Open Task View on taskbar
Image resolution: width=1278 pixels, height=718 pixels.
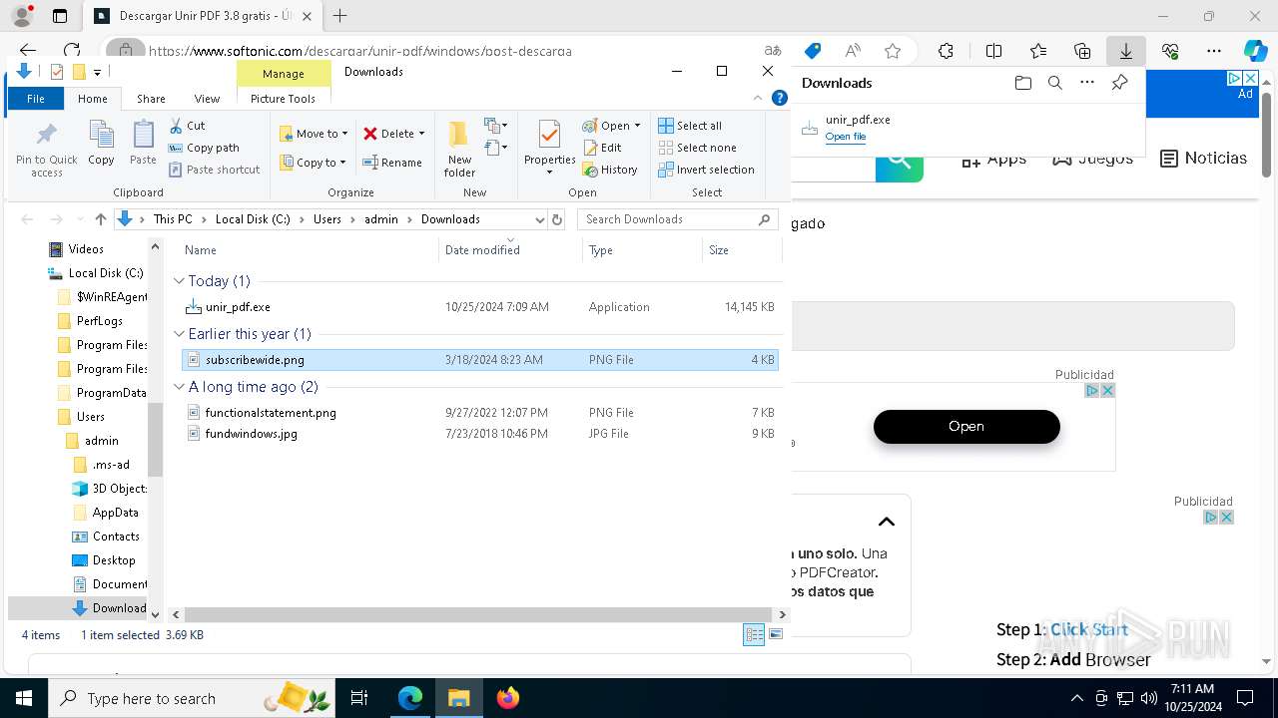point(359,698)
